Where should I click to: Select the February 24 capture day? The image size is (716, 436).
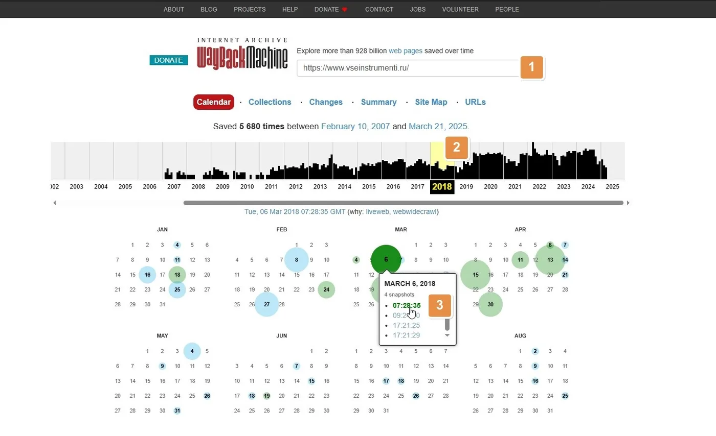point(326,290)
